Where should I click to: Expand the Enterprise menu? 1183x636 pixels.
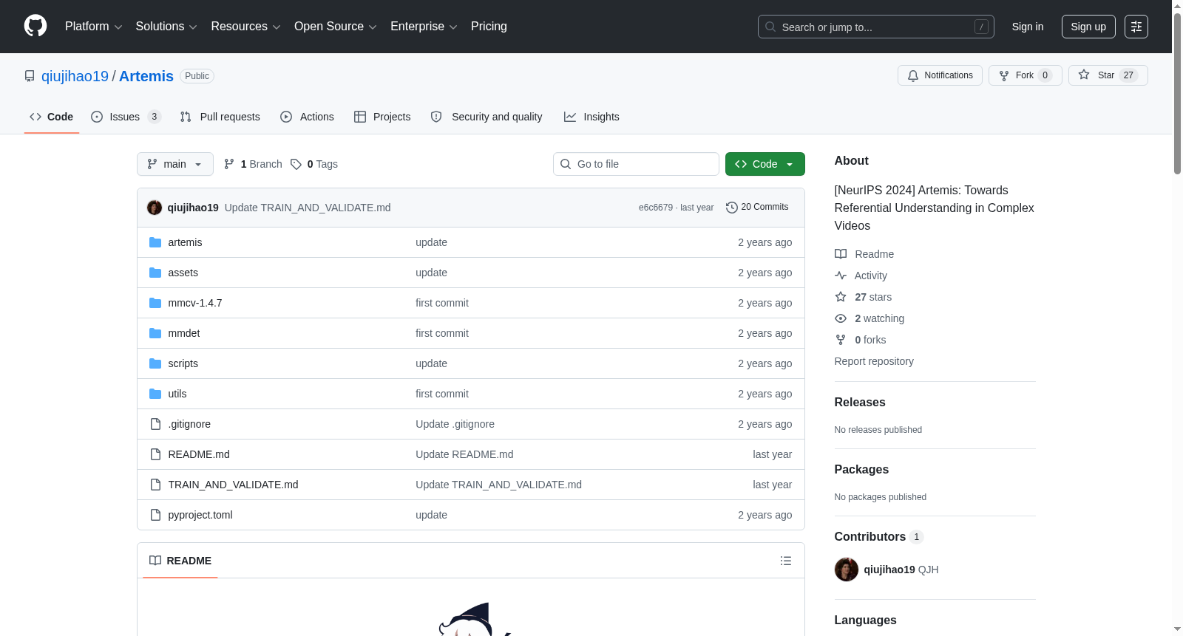(424, 27)
